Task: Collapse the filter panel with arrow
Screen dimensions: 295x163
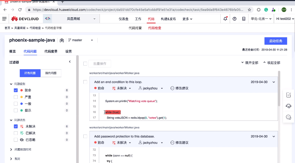Action: click(70, 62)
